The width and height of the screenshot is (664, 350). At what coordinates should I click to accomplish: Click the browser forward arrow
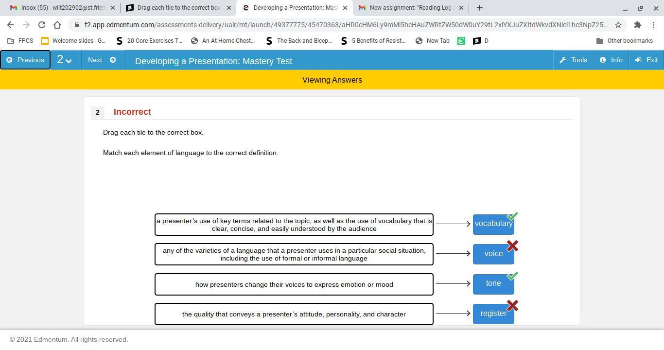pos(26,25)
